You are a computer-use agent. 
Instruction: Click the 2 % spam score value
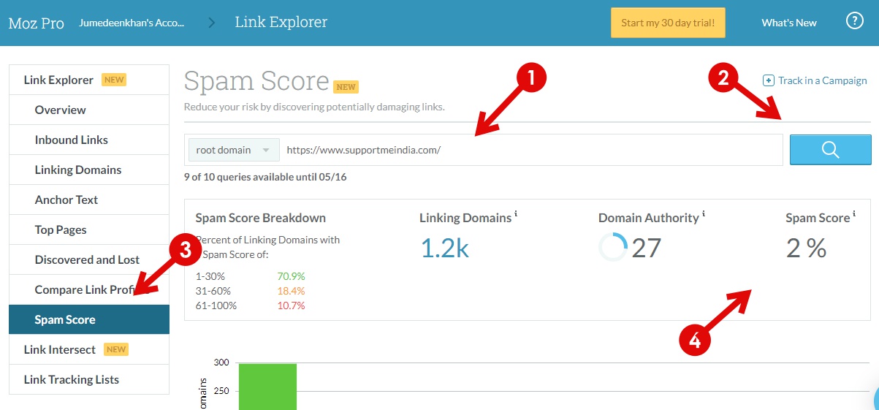806,248
